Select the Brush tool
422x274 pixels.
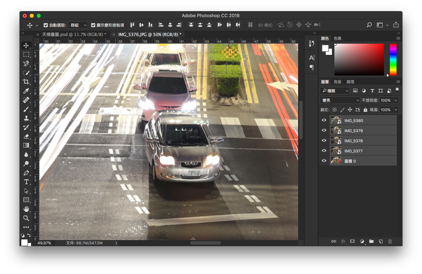click(26, 109)
